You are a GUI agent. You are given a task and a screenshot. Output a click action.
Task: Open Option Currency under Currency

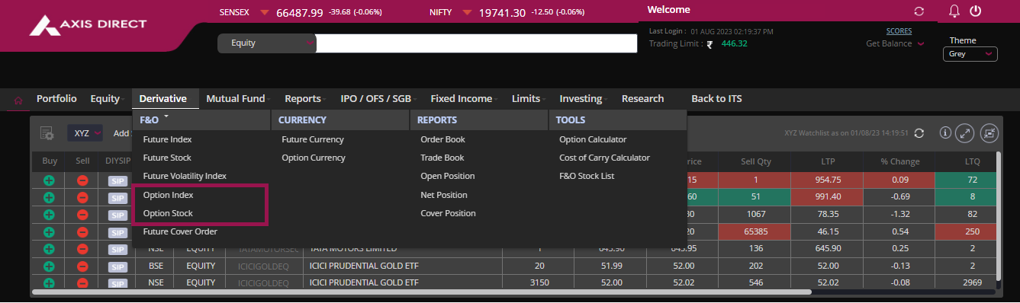[314, 158]
